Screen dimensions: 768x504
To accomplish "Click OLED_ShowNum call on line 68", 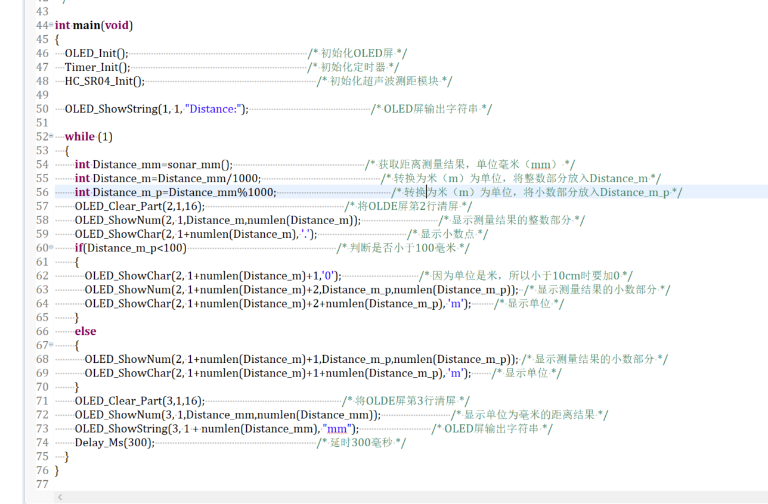I will pyautogui.click(x=301, y=359).
